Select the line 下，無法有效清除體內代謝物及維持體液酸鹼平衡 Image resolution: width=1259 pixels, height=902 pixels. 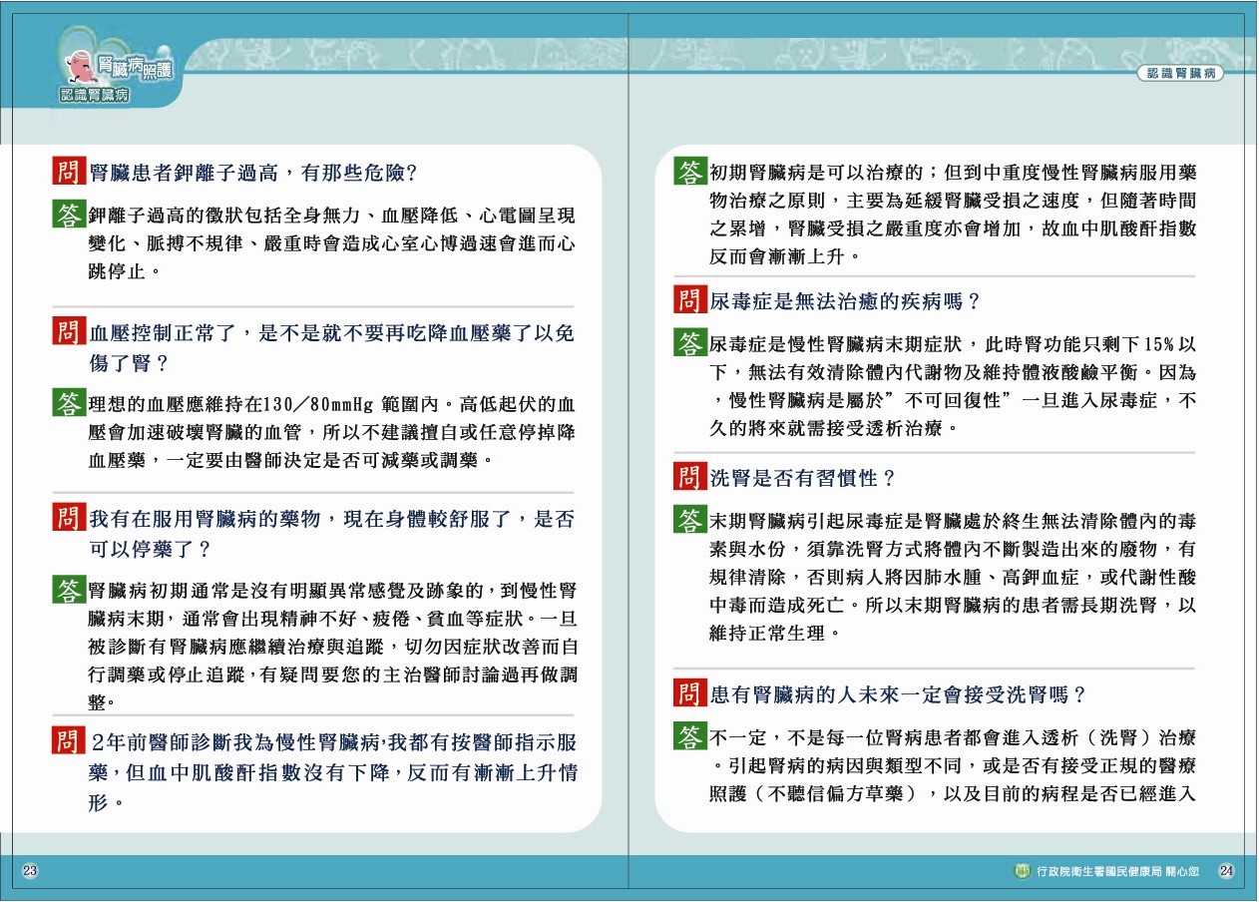(953, 373)
